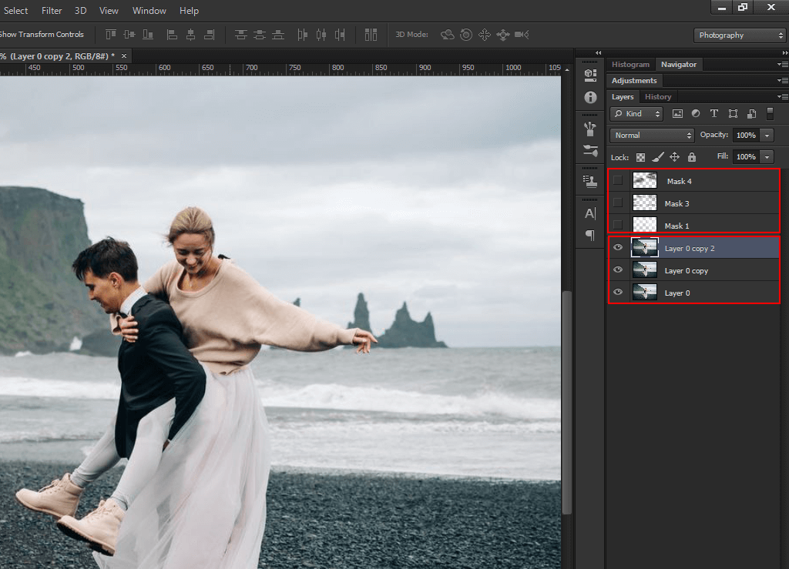789x569 pixels.
Task: Select the 3D Roll mode icon
Action: (466, 35)
